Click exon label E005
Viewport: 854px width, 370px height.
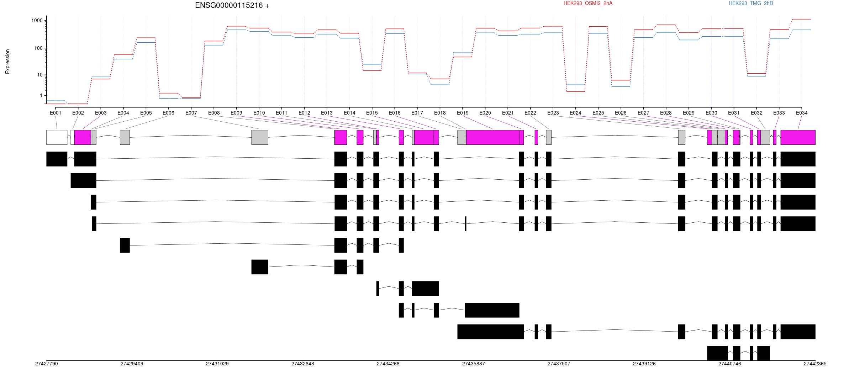click(146, 113)
